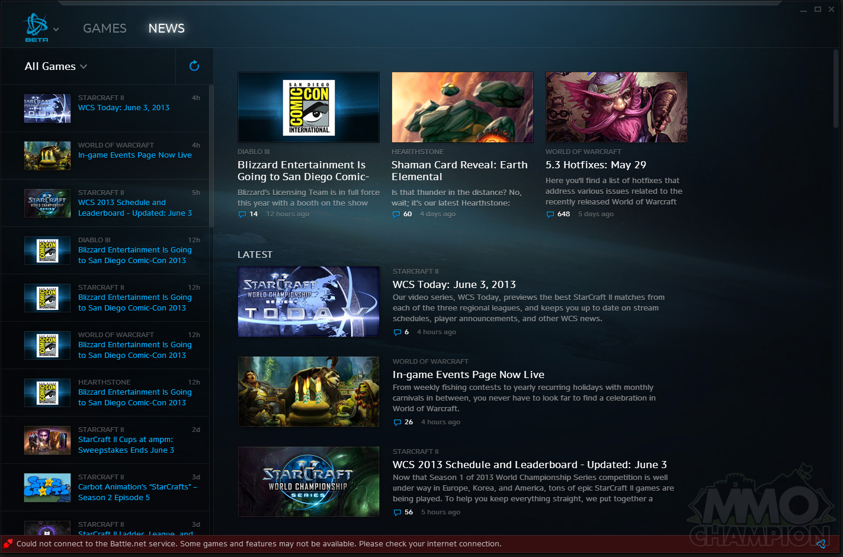Select the NEWS tab
Image resolution: width=843 pixels, height=557 pixels.
(x=166, y=28)
